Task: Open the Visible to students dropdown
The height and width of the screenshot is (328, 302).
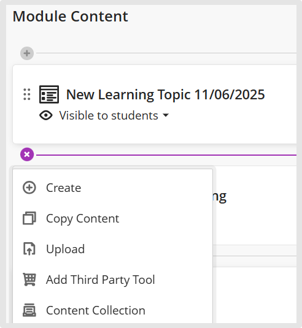Action: [114, 115]
